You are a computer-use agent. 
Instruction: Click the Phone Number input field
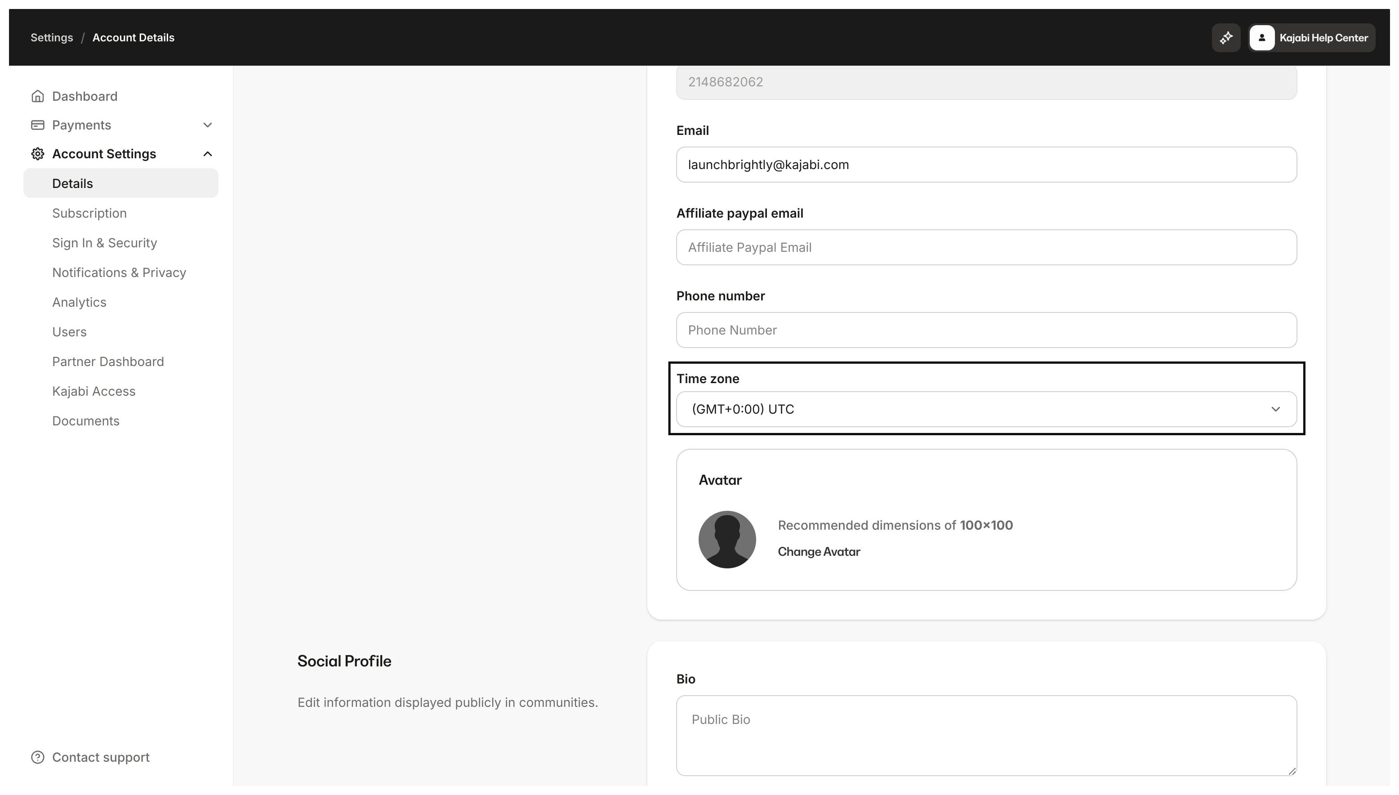tap(985, 330)
